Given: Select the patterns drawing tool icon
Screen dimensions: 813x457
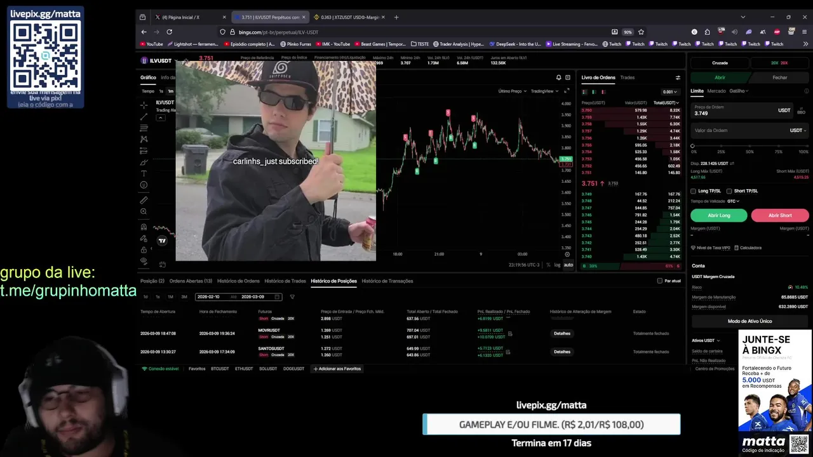Looking at the screenshot, I should [x=144, y=139].
